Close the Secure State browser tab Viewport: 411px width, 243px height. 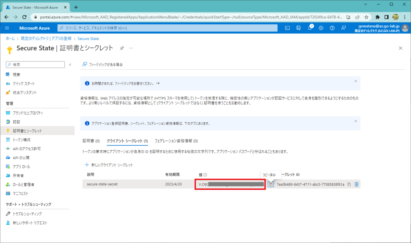(x=65, y=7)
